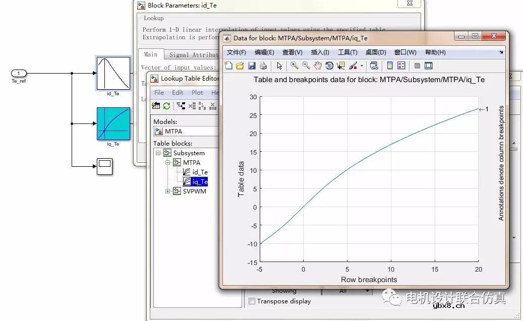This screenshot has height=321, width=523.
Task: Open the Brush tool dropdown arrow
Action: point(362,66)
